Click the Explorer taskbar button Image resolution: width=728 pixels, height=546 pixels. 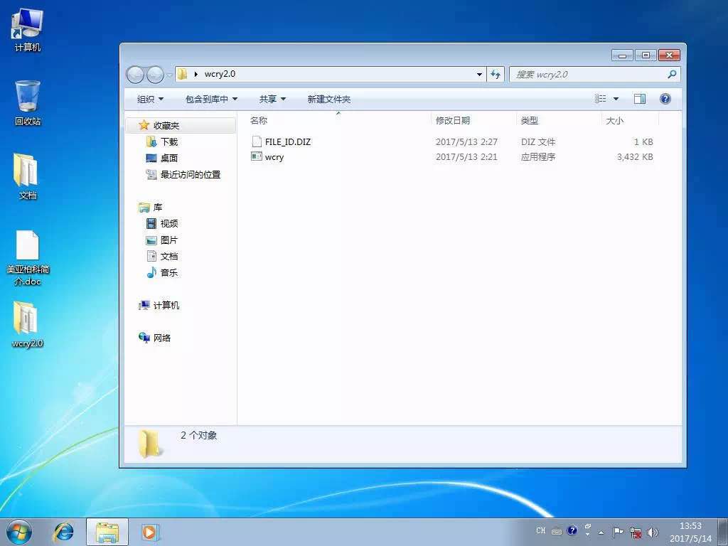[107, 532]
